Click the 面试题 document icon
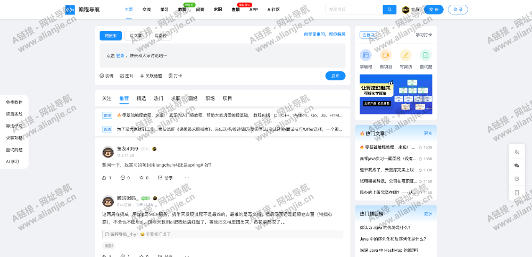 tap(426, 55)
